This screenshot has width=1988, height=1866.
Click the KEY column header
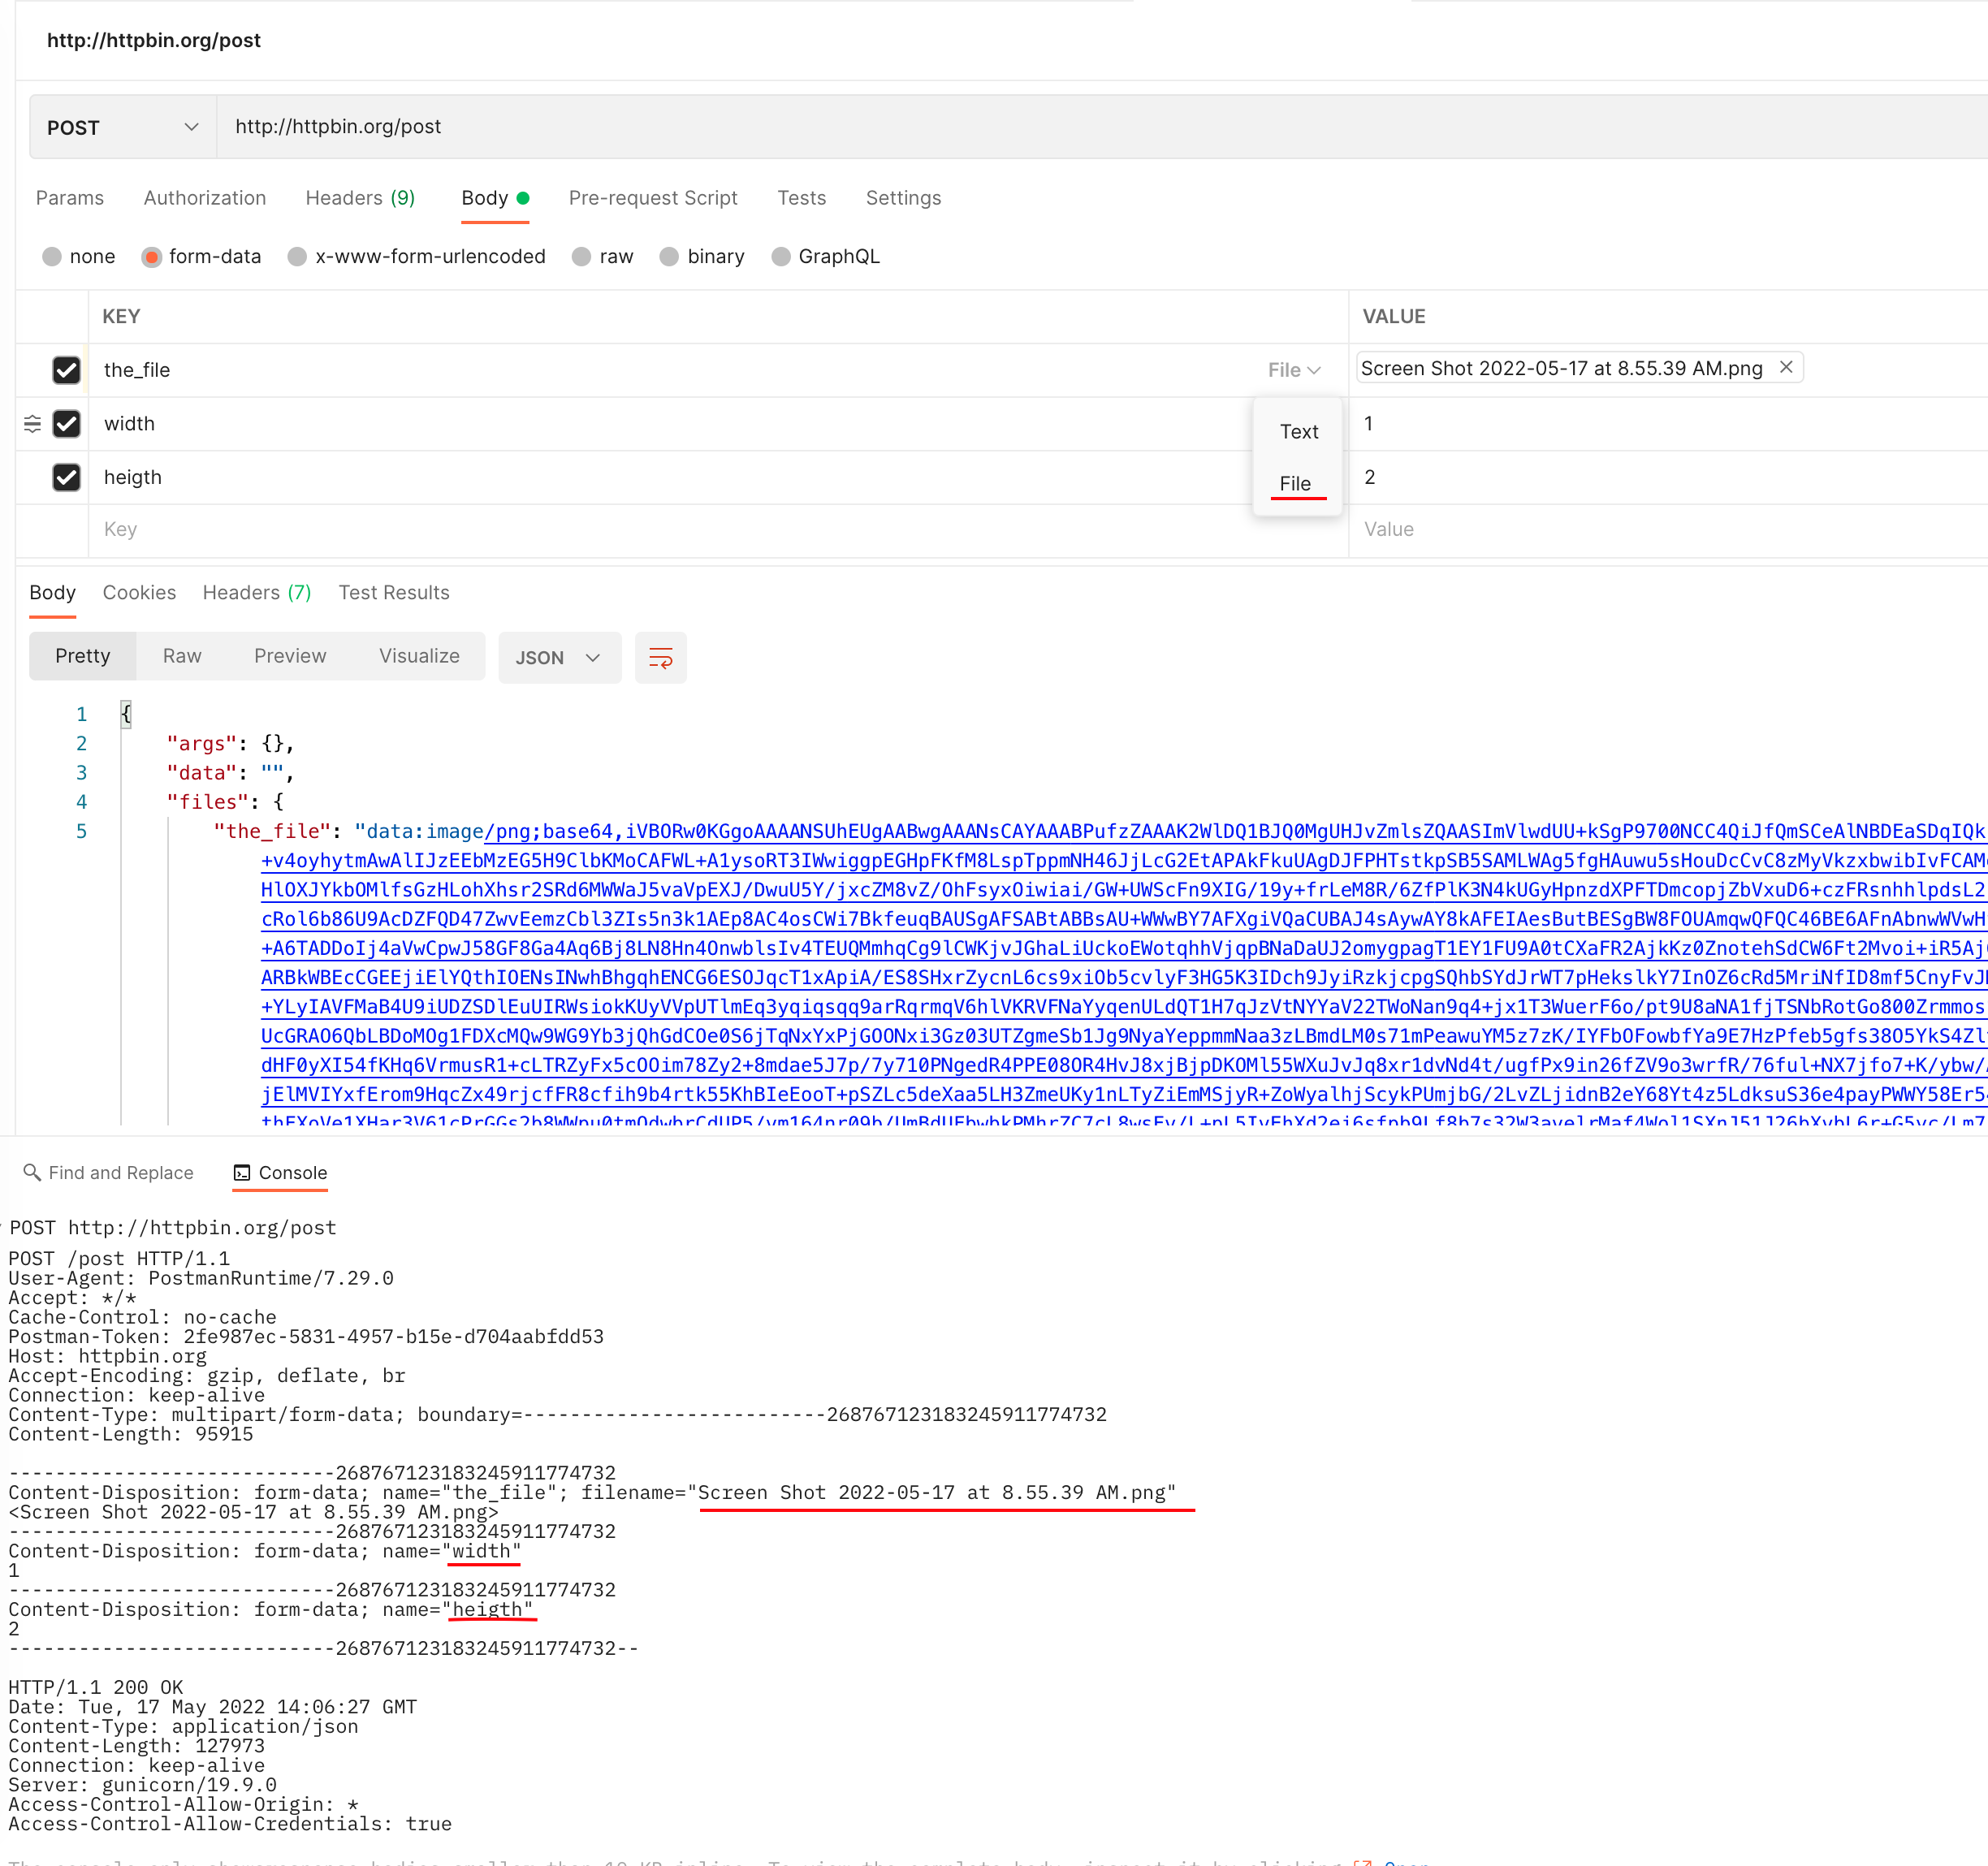tap(121, 317)
